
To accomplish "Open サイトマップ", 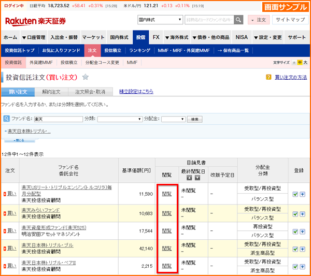I will (x=290, y=20).
